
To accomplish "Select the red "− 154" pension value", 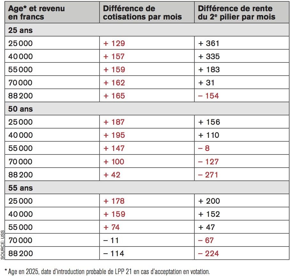I will [x=208, y=96].
